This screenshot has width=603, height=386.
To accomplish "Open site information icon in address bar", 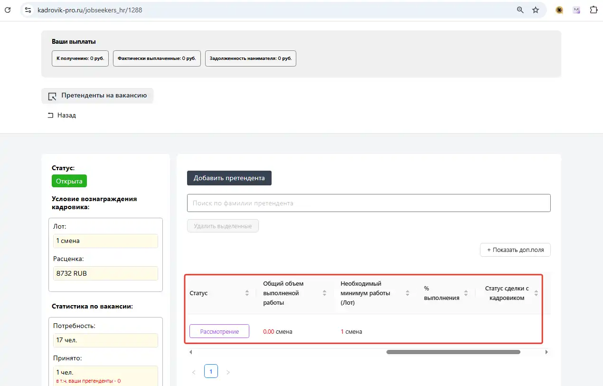I will tap(28, 10).
